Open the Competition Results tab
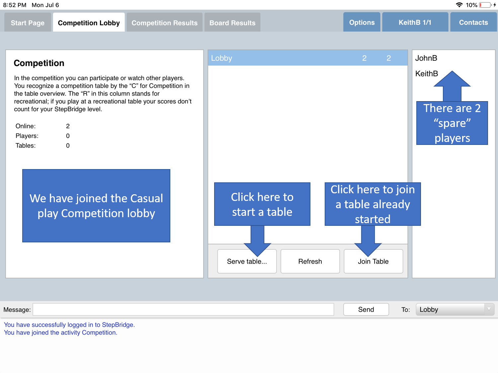 (x=164, y=23)
